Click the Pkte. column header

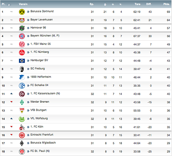tap(166, 4)
